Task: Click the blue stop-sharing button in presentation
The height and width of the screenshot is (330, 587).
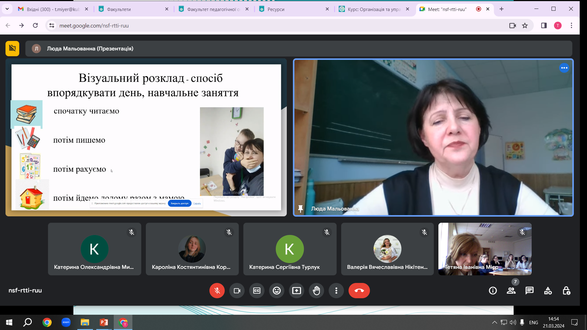Action: click(179, 204)
